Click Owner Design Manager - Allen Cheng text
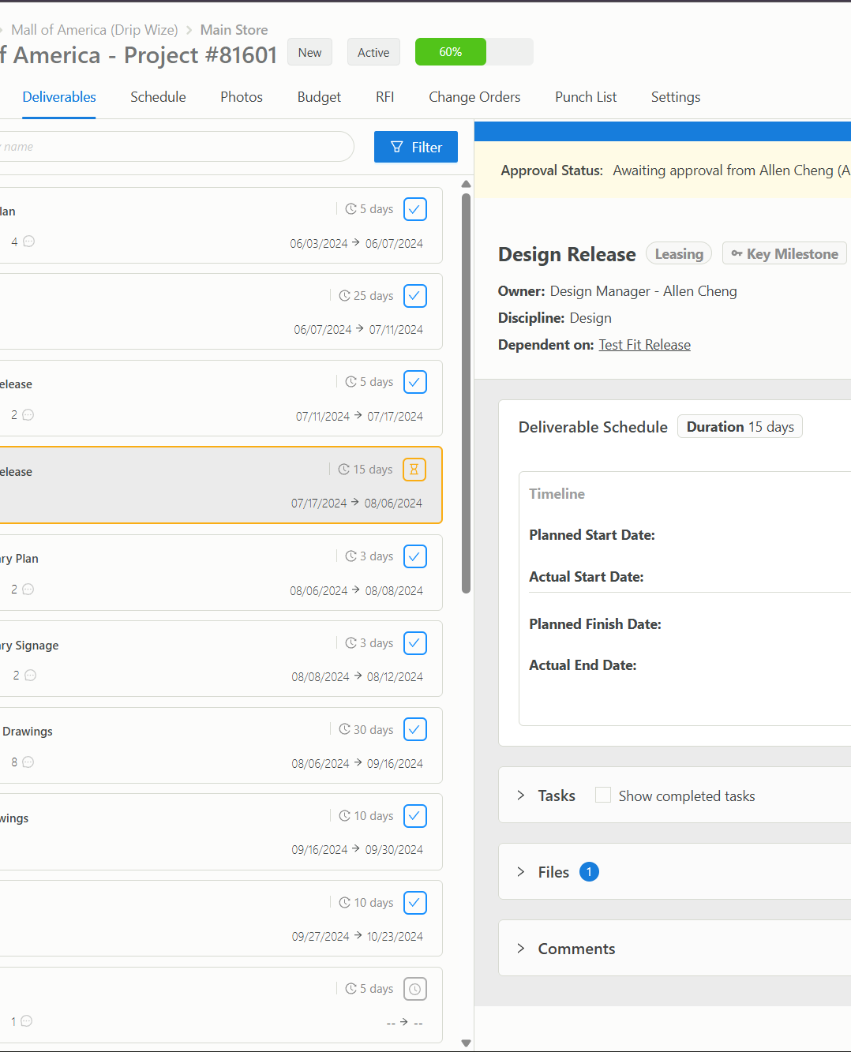This screenshot has width=851, height=1052. tap(617, 291)
